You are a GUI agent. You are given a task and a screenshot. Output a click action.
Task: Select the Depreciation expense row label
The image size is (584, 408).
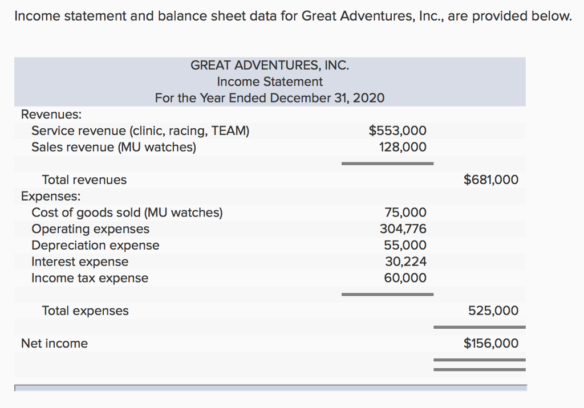click(x=95, y=246)
